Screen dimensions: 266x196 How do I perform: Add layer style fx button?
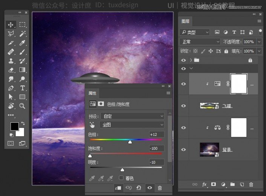(x=204, y=184)
